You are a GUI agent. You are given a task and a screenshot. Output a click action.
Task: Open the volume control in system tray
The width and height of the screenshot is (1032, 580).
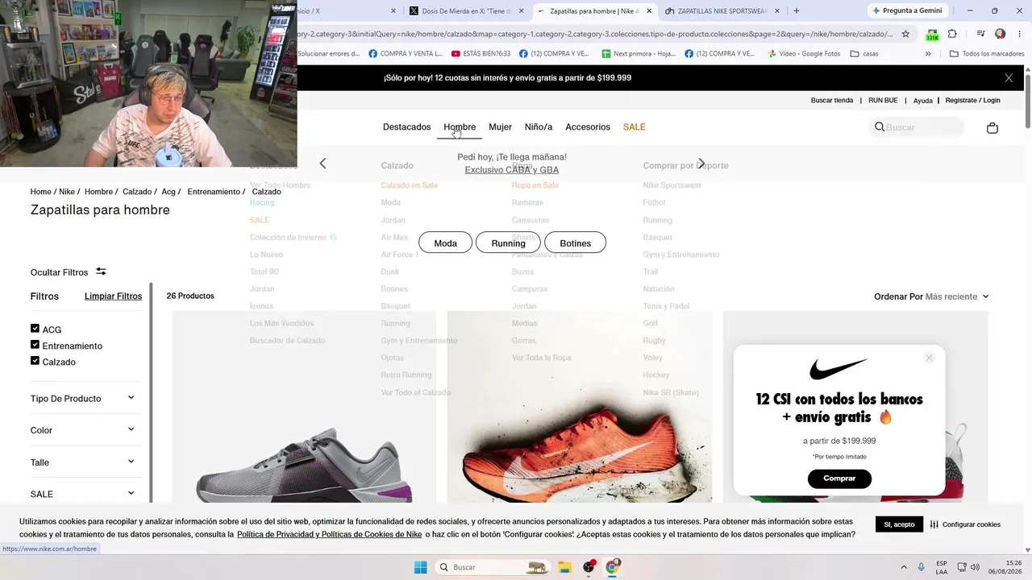(x=976, y=567)
